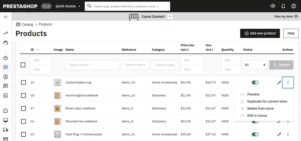Edit Pack Mug + Framed poster pencil icon

click(279, 134)
